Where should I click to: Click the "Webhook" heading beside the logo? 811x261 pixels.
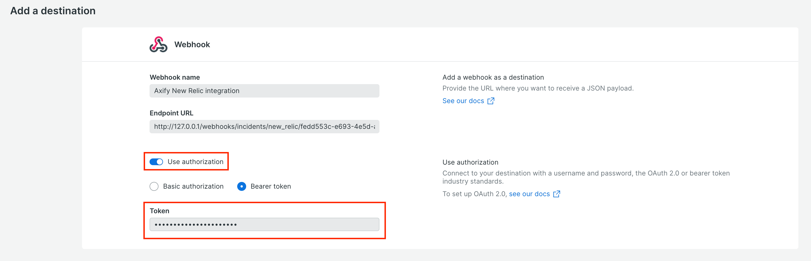pyautogui.click(x=192, y=44)
